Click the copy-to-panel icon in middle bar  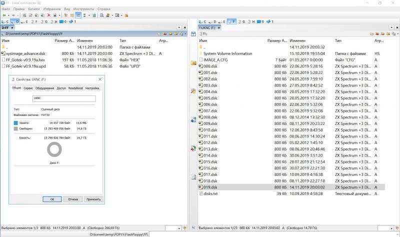click(x=193, y=120)
